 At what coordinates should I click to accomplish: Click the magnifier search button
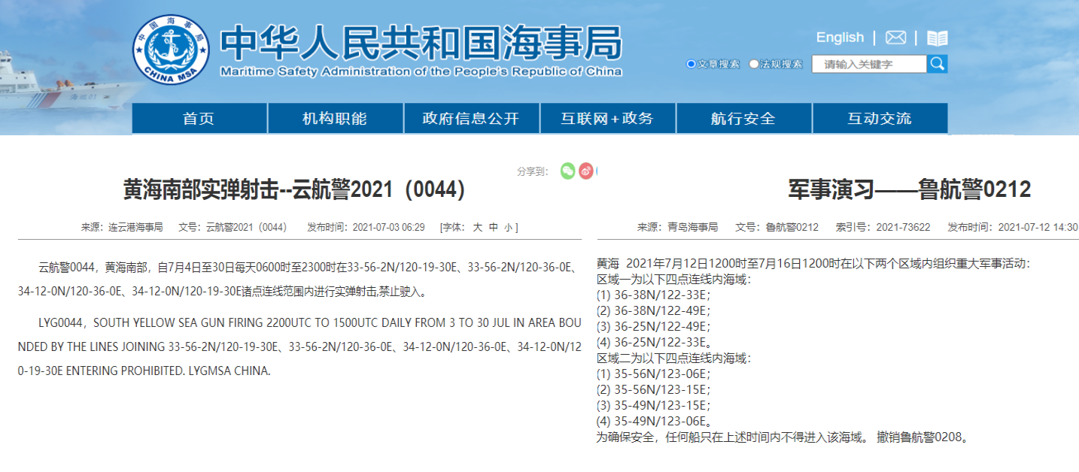coord(938,64)
